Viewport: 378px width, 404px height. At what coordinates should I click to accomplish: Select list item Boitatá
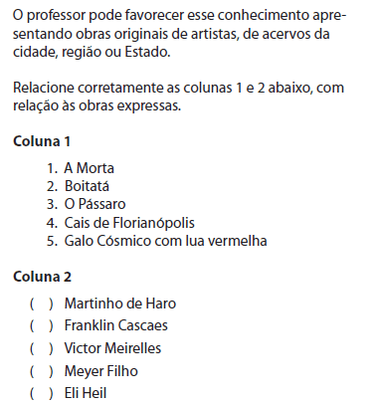(78, 186)
